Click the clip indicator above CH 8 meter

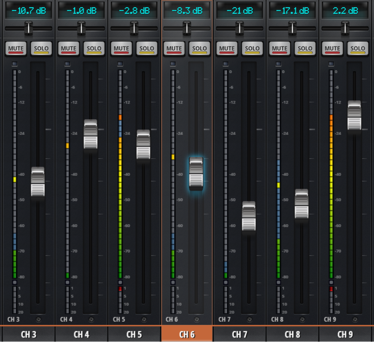pyautogui.click(x=278, y=64)
